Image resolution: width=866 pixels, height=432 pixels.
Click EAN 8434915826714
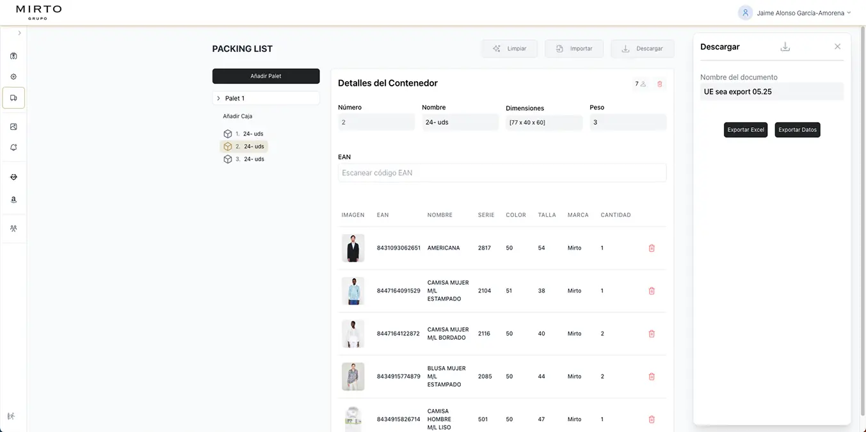point(399,419)
